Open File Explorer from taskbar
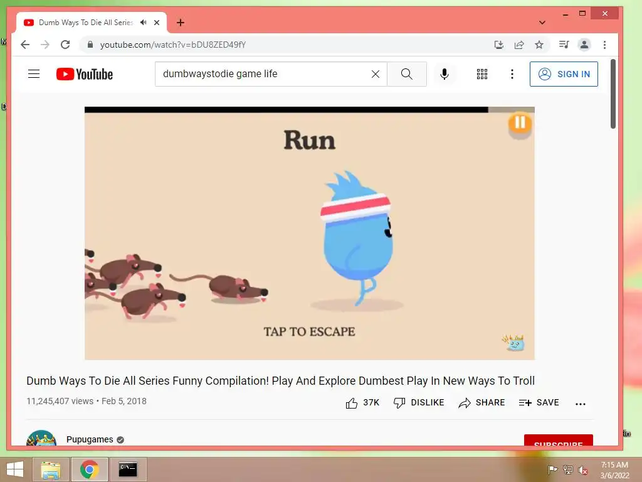The image size is (642, 482). tap(51, 469)
